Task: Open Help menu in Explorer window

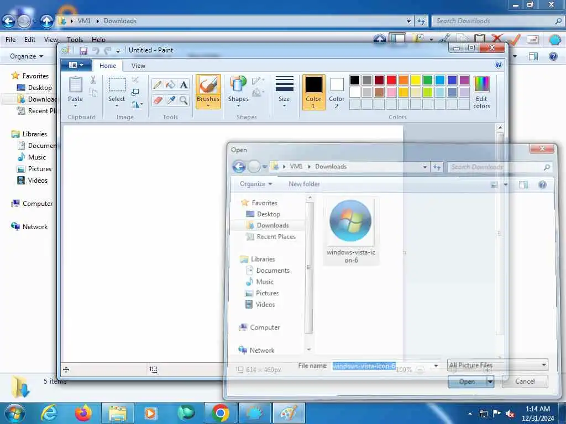Action: [98, 40]
